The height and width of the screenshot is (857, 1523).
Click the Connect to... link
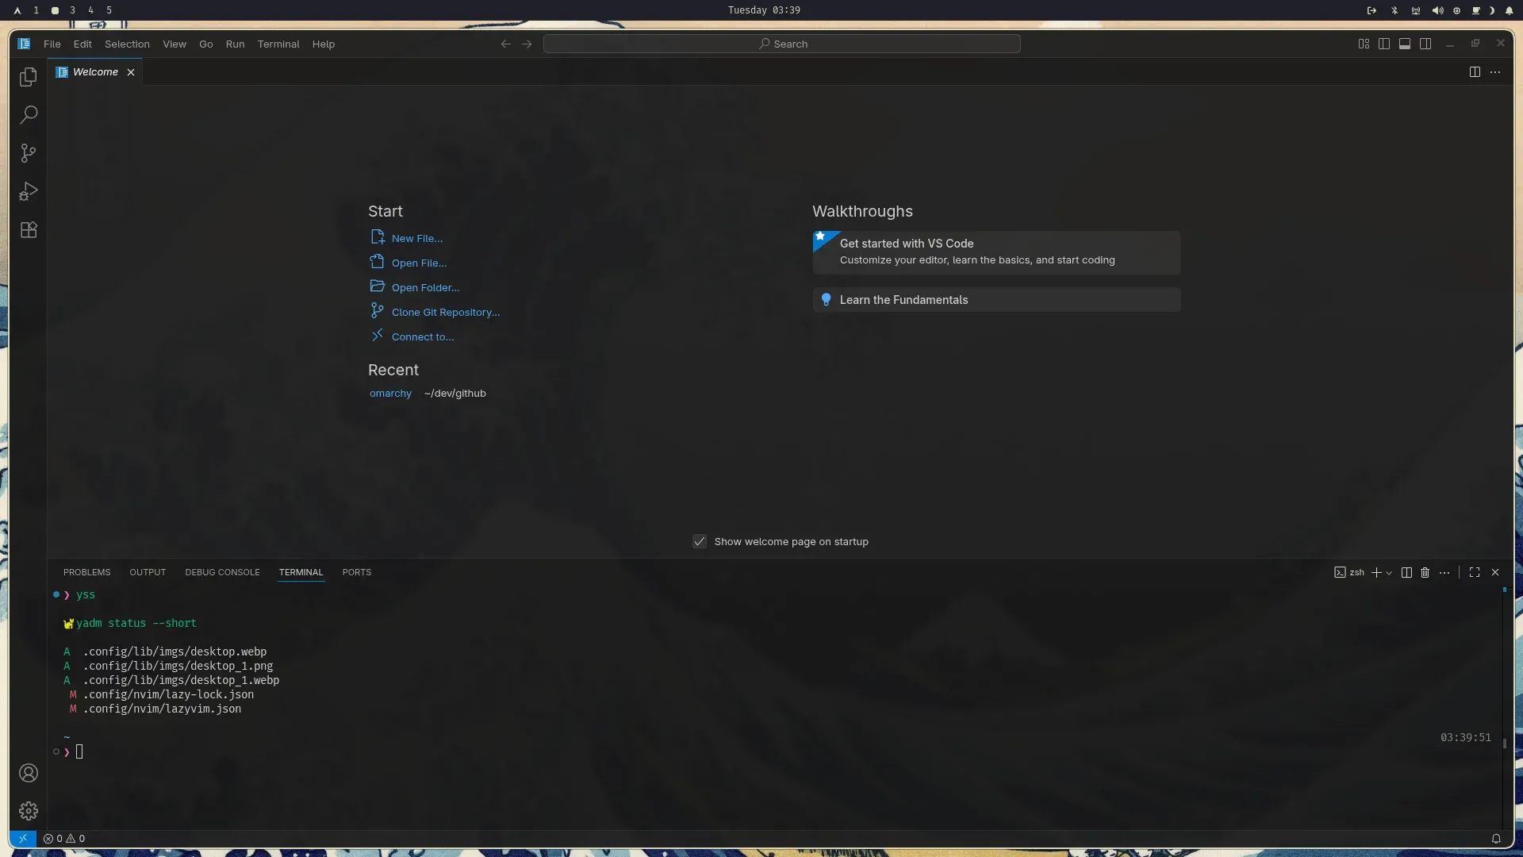(423, 337)
